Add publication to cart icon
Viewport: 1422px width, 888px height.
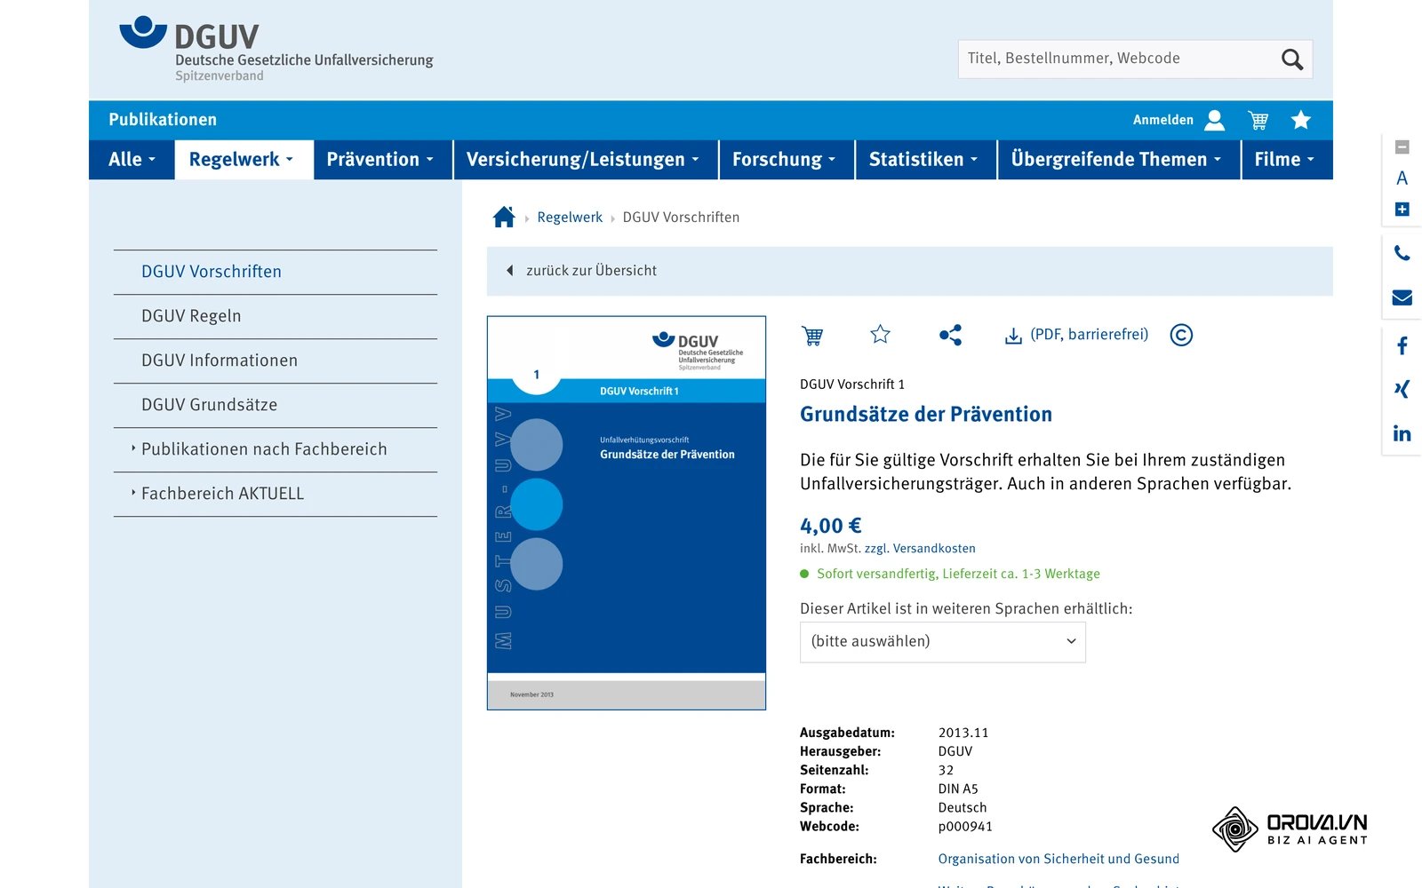tap(812, 335)
